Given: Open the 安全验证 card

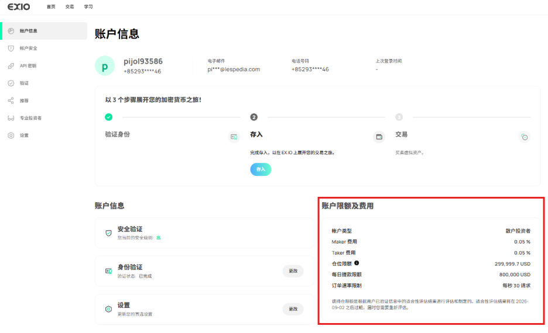Looking at the screenshot, I should pyautogui.click(x=203, y=233).
